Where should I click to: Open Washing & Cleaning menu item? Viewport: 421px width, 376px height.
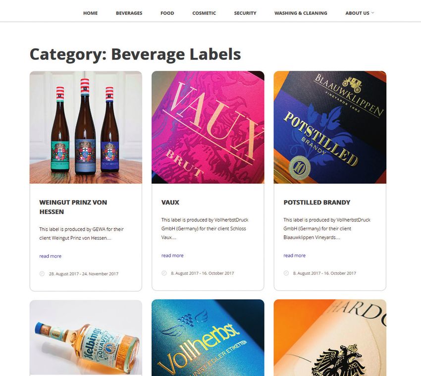[x=301, y=13]
